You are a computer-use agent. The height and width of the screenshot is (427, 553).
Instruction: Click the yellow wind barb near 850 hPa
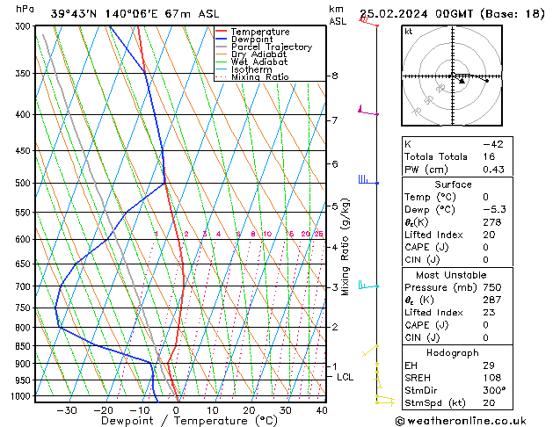[370, 351]
